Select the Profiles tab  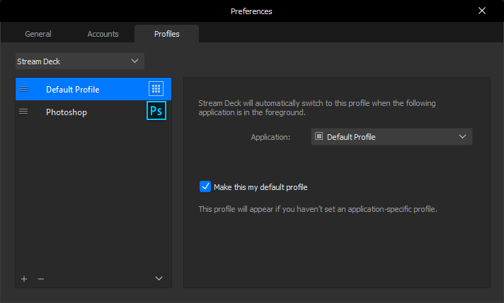(x=166, y=34)
